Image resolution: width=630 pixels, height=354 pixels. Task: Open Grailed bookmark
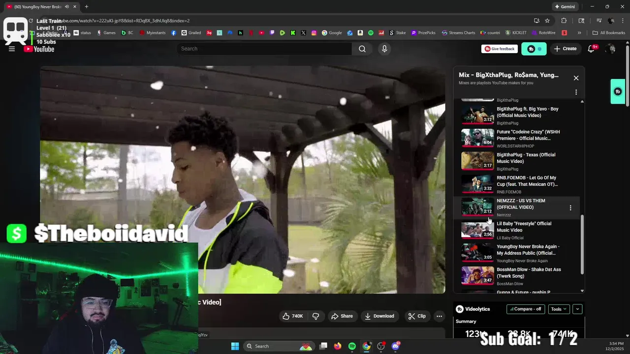(191, 33)
